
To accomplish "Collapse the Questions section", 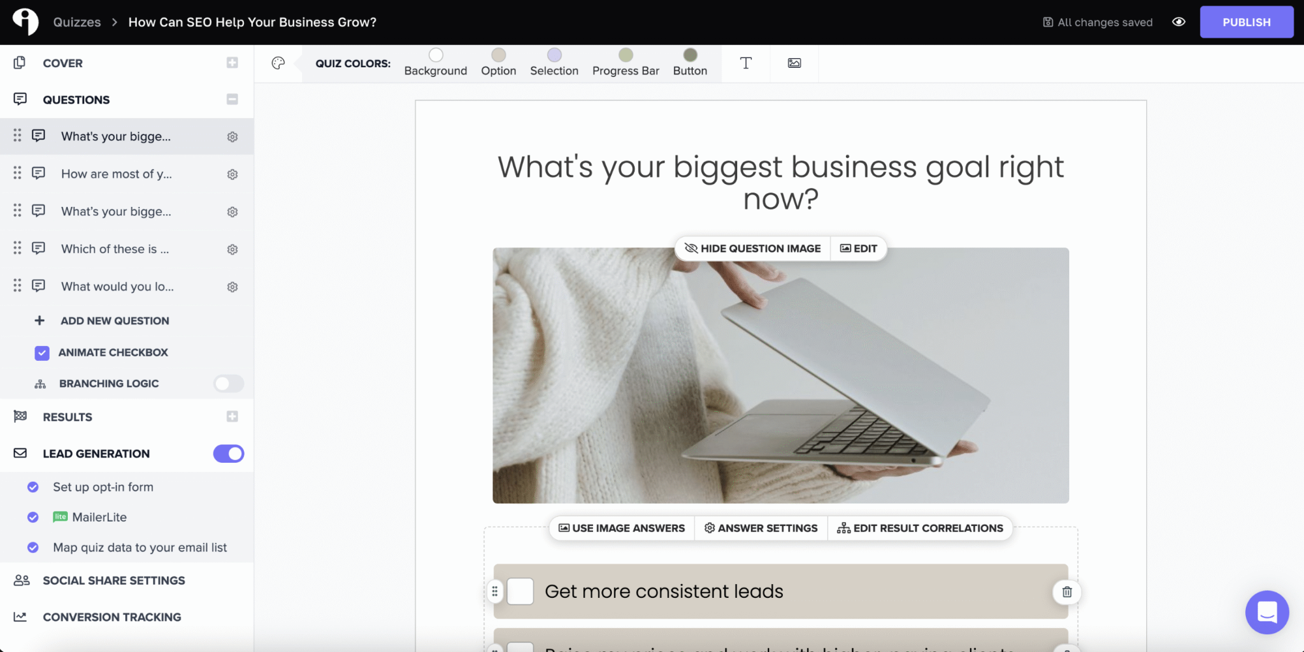I will (232, 99).
